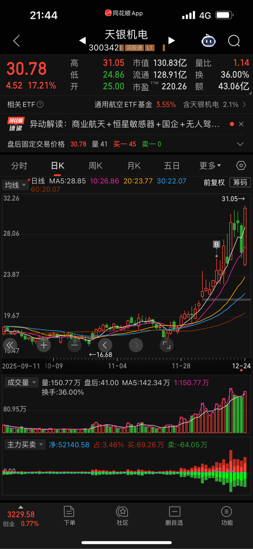This screenshot has width=253, height=549.
Task: Zoom out the K-line with the minus button
Action: click(x=74, y=345)
